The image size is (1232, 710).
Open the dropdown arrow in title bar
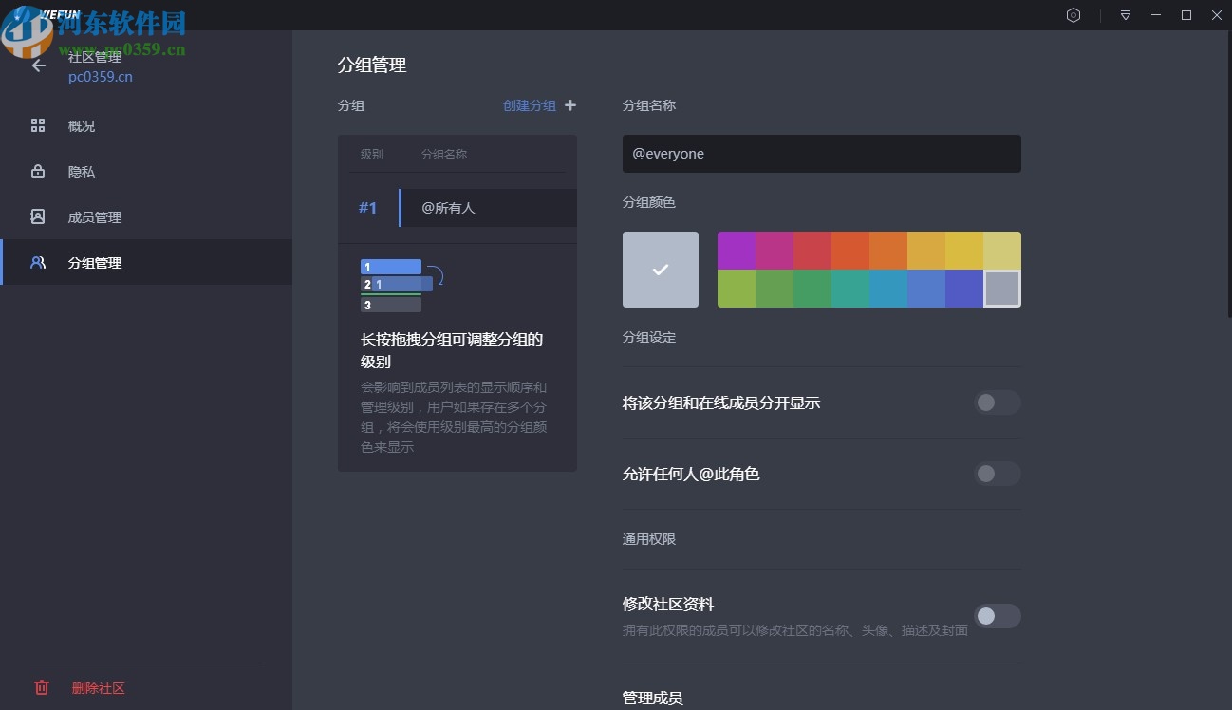click(x=1125, y=15)
